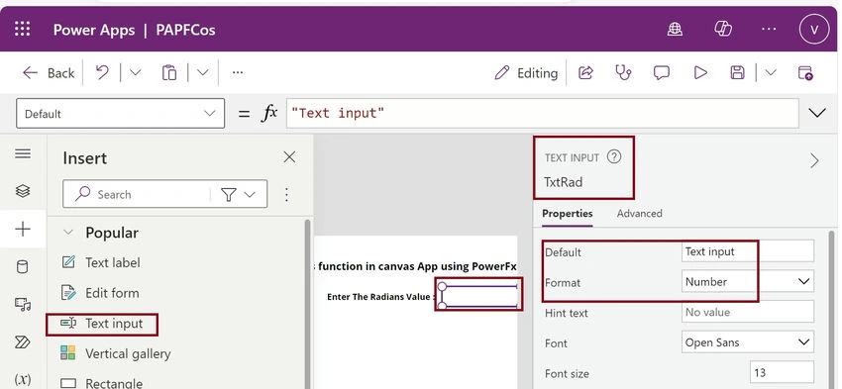Image resolution: width=842 pixels, height=389 pixels.
Task: Switch to the Advanced tab
Action: [x=639, y=214]
